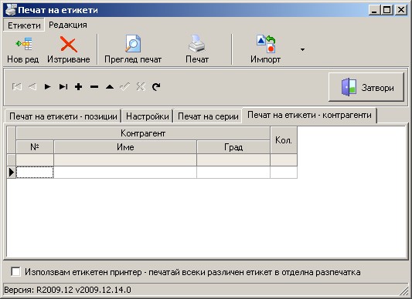Go to next record in navigator
412x299 pixels.
[48, 86]
